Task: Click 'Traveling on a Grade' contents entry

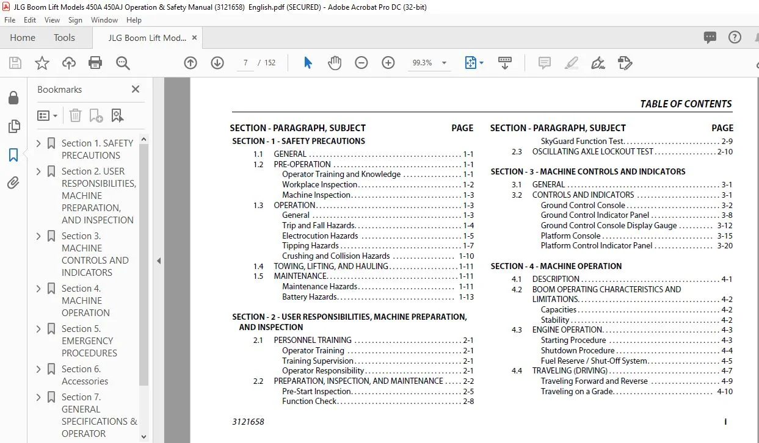Action: click(x=577, y=391)
